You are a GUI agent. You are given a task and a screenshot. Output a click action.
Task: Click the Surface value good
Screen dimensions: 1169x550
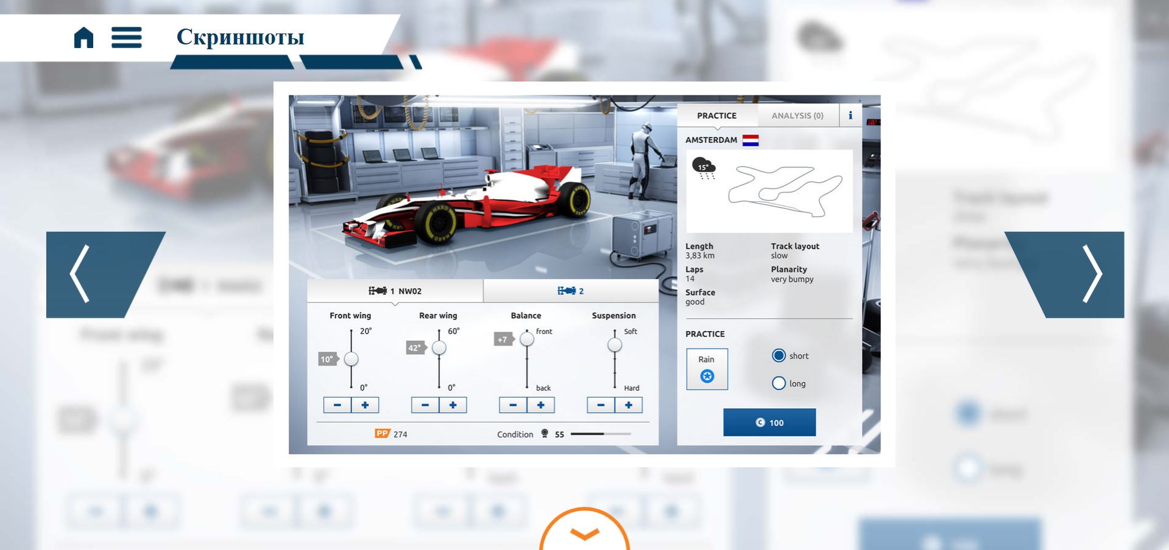tap(695, 302)
